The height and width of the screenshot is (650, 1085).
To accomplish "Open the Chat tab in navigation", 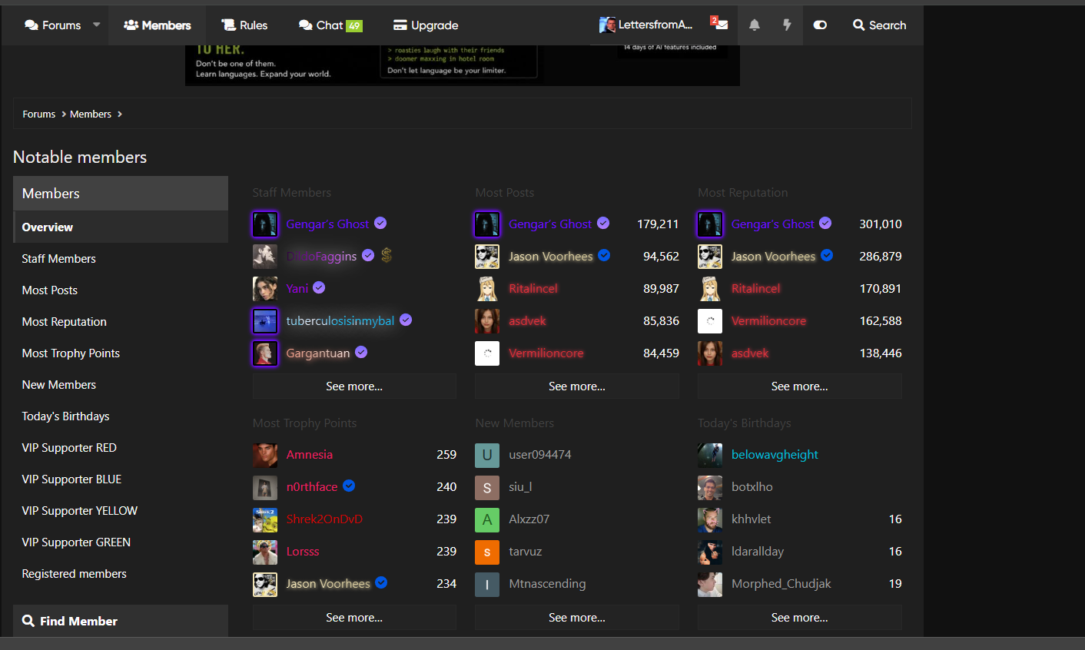I will (330, 25).
